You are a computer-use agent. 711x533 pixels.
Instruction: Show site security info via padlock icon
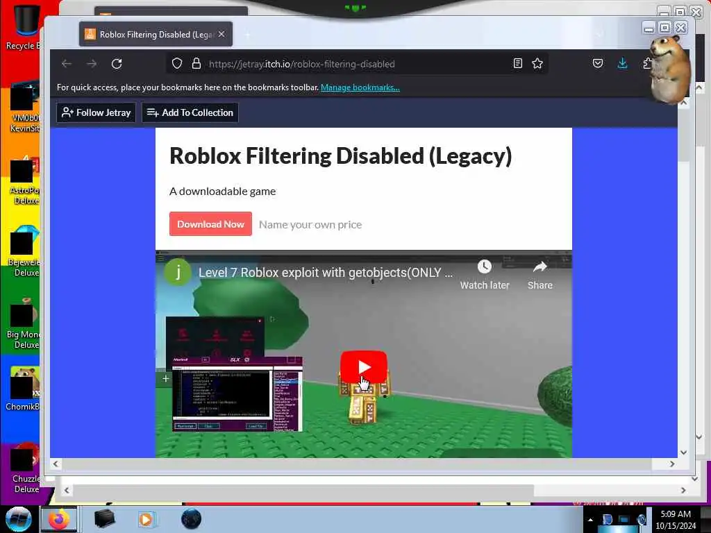click(x=196, y=63)
